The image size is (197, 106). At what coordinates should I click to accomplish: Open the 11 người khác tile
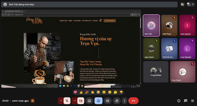[156, 72]
